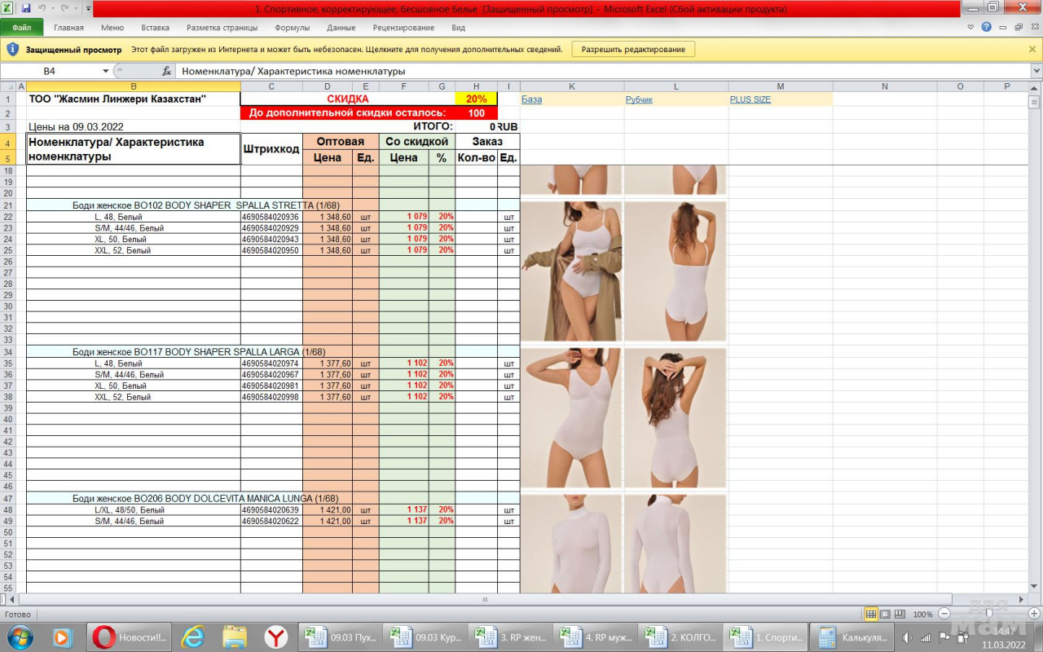Open Customize Quick Access Toolbar dropdown

tap(88, 8)
